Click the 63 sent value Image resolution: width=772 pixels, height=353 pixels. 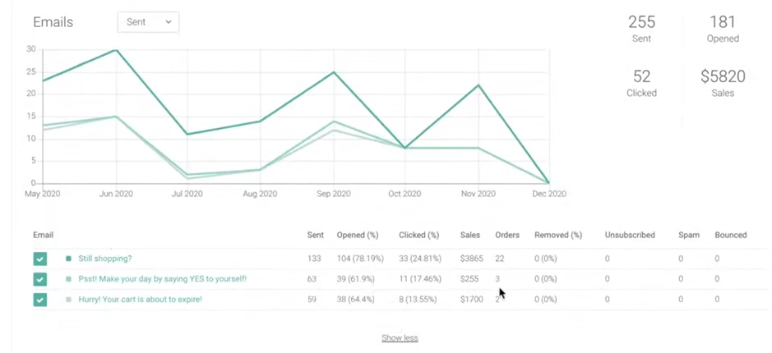312,279
